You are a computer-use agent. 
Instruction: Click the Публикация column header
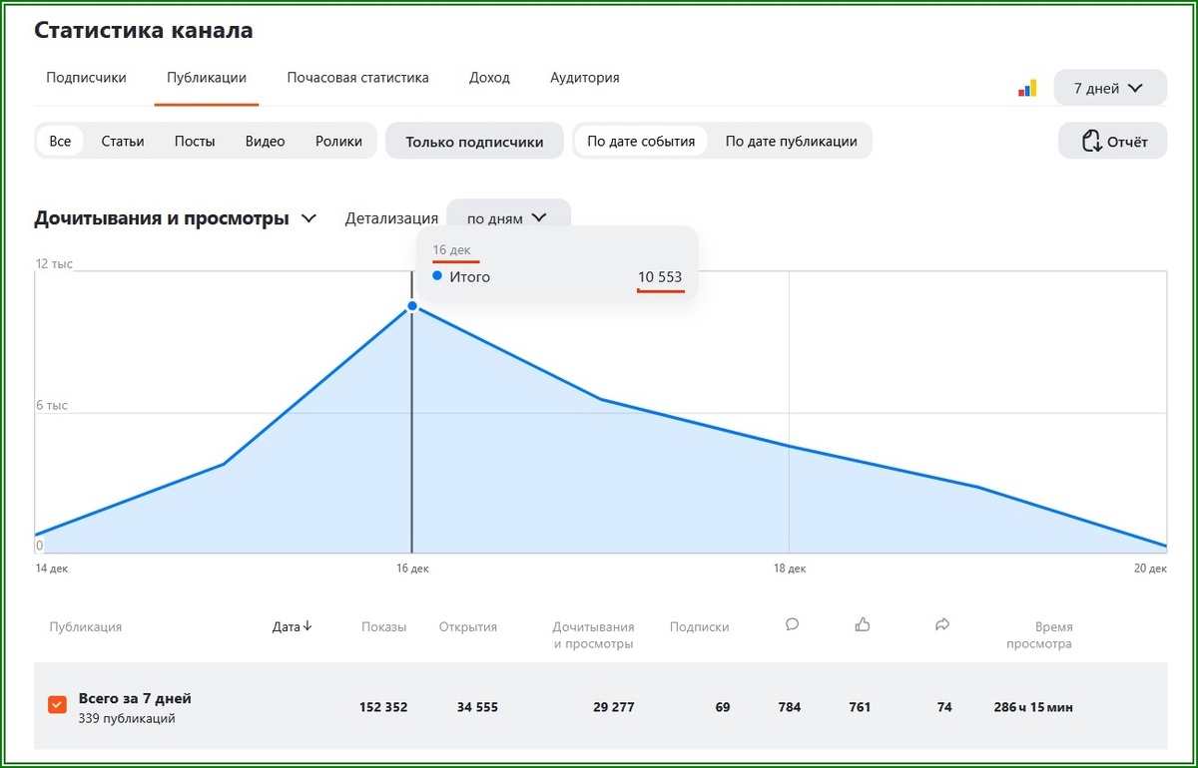point(86,626)
